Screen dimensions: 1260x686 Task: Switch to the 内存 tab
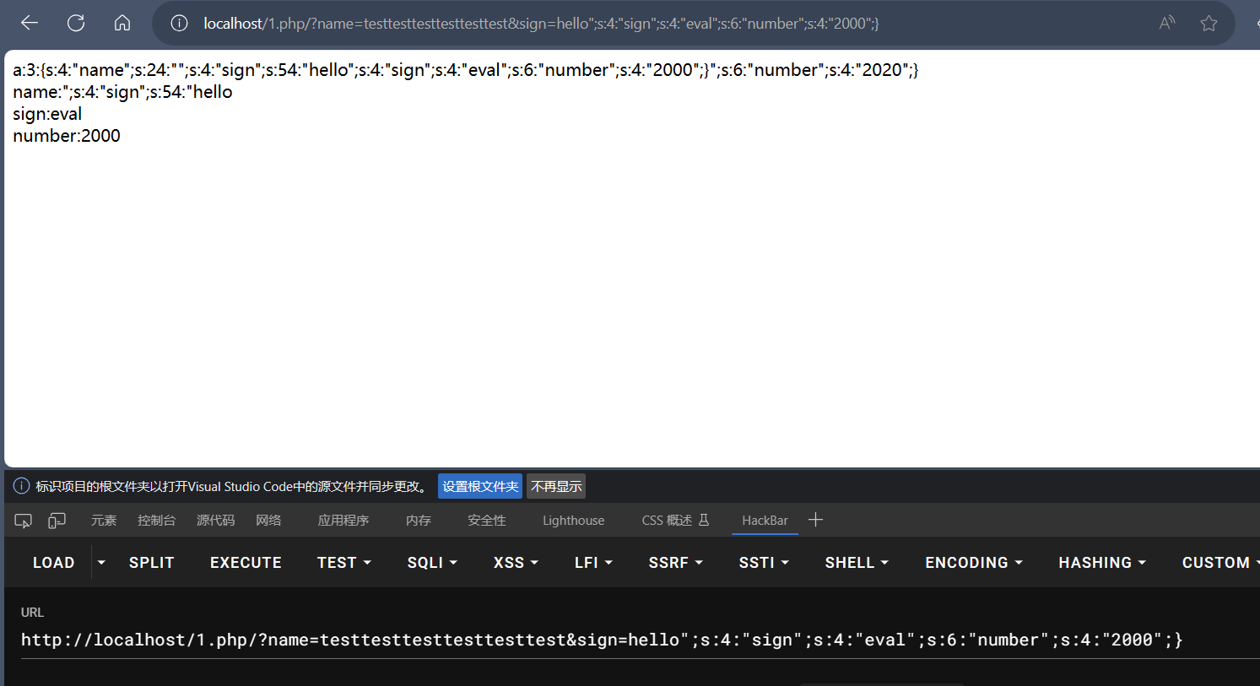(x=419, y=521)
